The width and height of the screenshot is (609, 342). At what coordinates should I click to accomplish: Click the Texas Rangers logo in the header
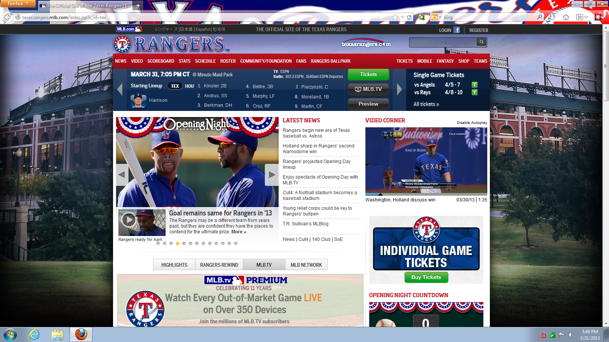(122, 44)
